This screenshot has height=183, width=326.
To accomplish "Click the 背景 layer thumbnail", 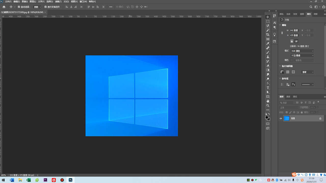I will pos(287,118).
